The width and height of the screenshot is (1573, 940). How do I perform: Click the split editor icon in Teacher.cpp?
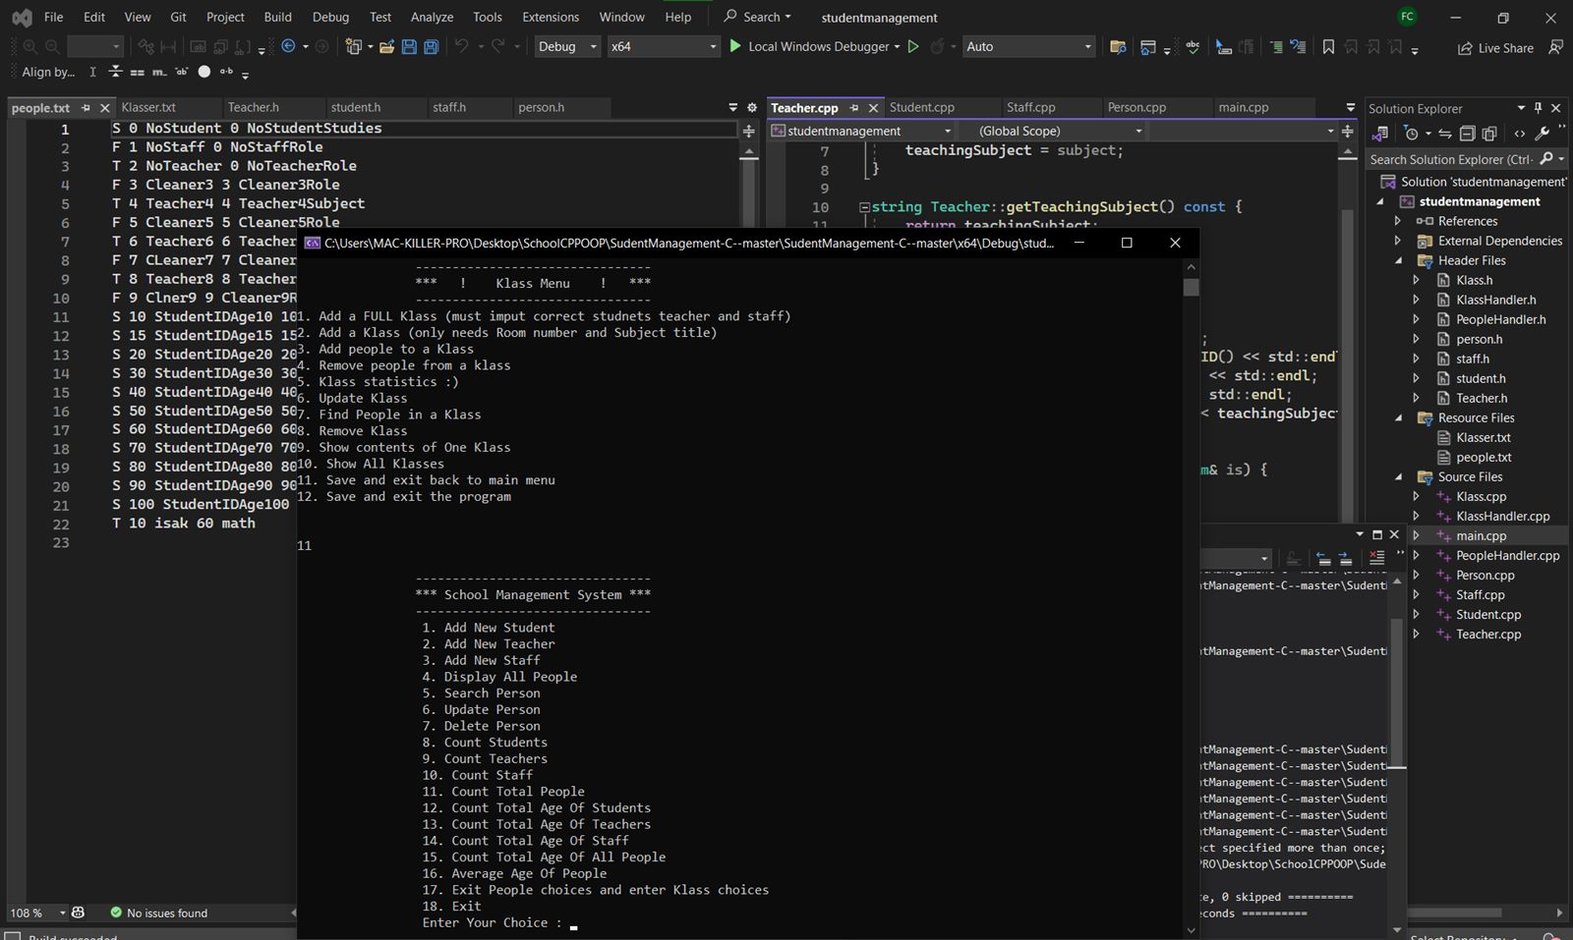pos(1347,131)
